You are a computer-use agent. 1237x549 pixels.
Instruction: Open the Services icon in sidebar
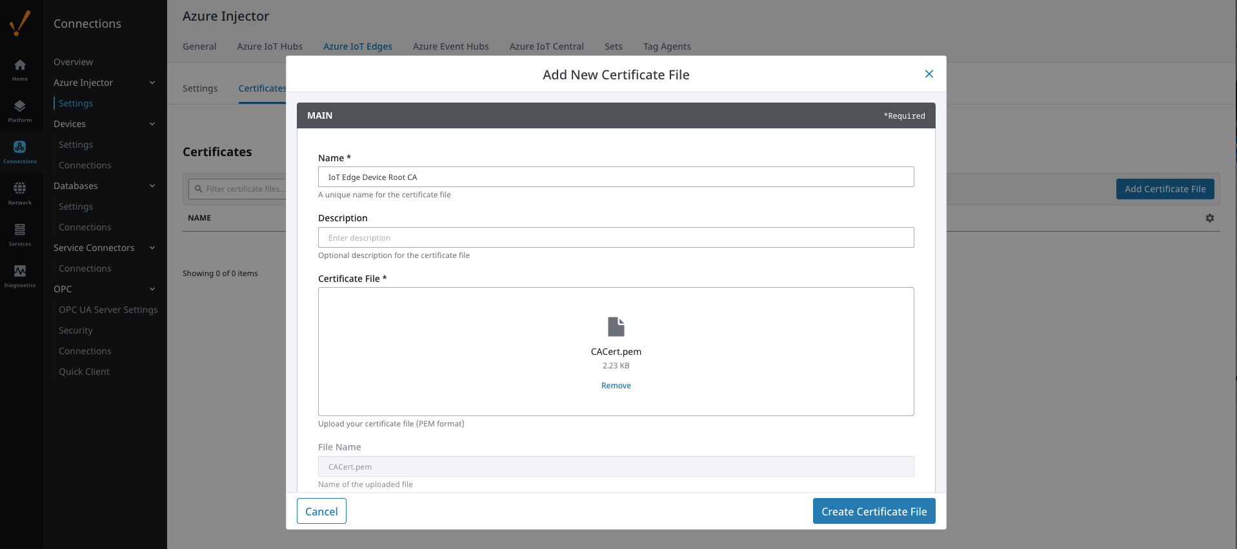coord(20,233)
